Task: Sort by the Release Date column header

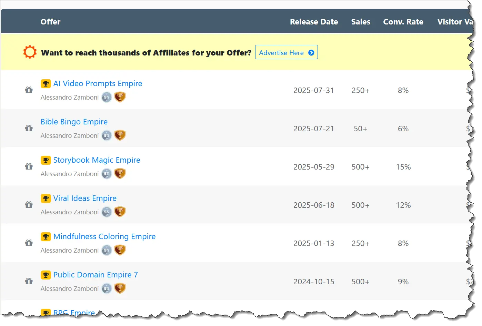Action: tap(314, 22)
